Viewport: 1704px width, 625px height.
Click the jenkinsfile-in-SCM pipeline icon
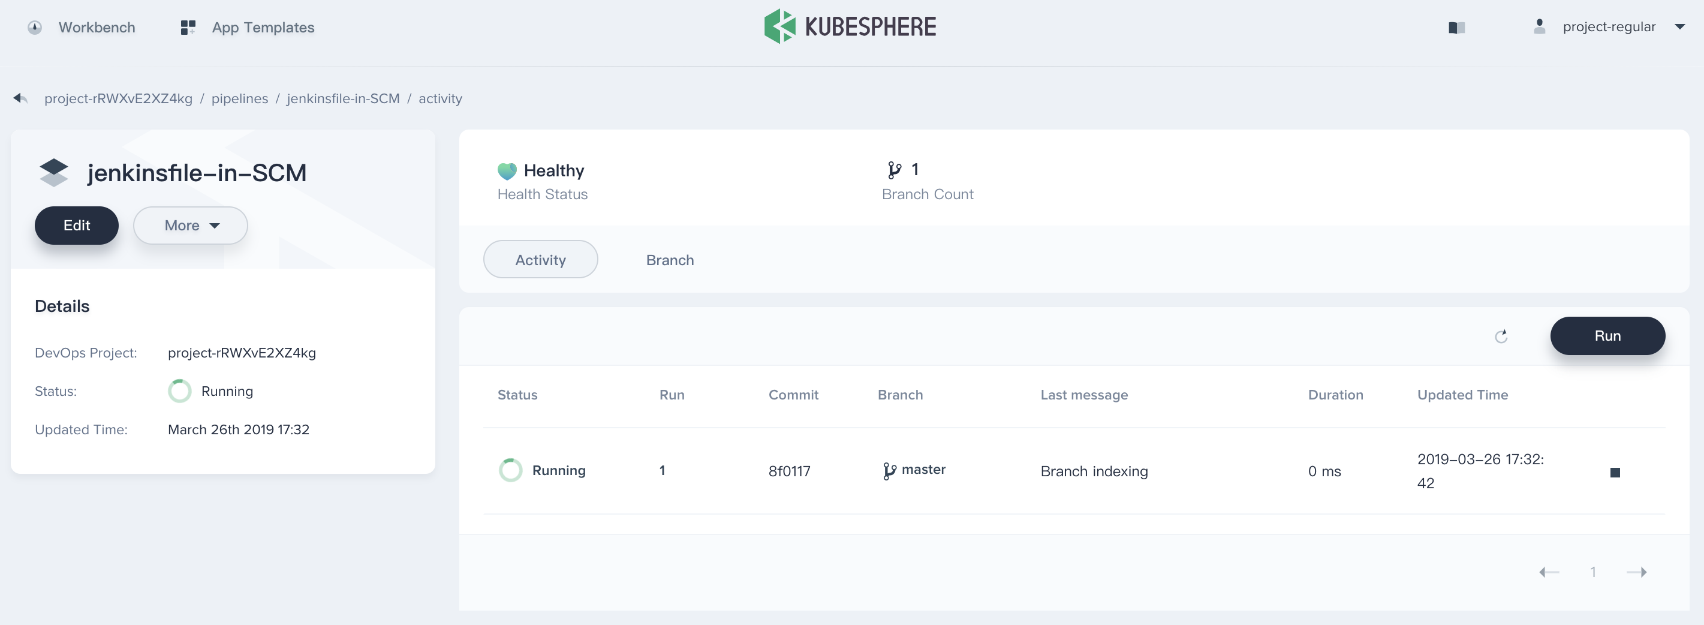53,172
